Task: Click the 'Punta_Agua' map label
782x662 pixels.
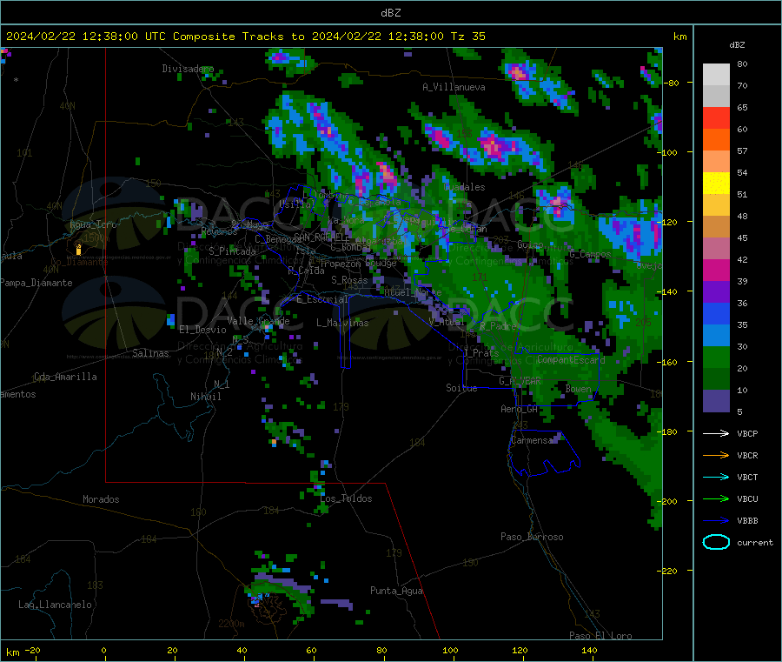Action: pyautogui.click(x=396, y=592)
